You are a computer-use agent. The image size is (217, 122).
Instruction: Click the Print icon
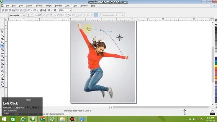point(14,10)
